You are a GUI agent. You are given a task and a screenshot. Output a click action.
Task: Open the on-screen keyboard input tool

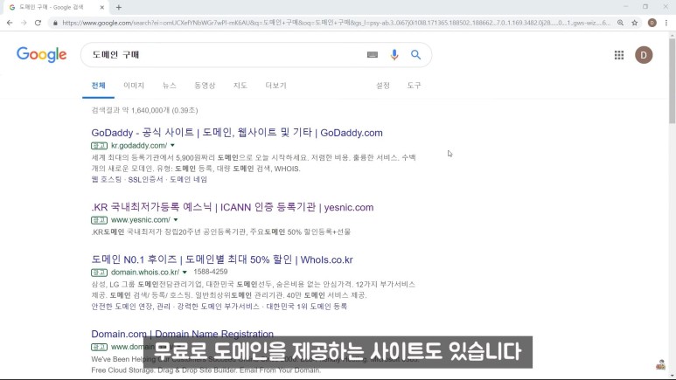coord(373,55)
